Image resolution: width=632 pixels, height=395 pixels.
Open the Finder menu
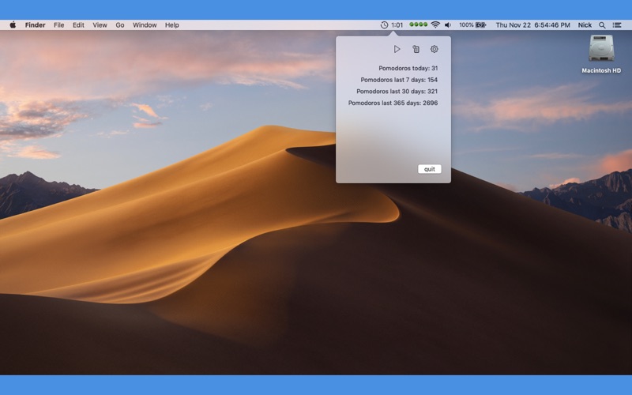coord(35,25)
